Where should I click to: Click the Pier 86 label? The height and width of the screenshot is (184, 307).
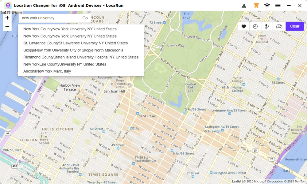(x=17, y=112)
